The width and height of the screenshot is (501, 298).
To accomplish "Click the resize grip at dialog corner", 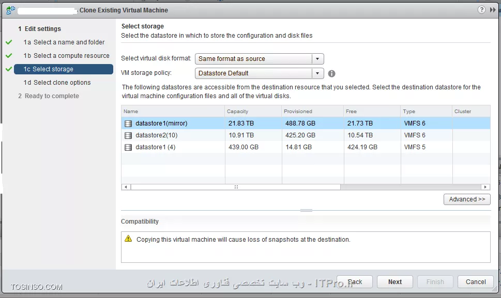I will pyautogui.click(x=495, y=290).
